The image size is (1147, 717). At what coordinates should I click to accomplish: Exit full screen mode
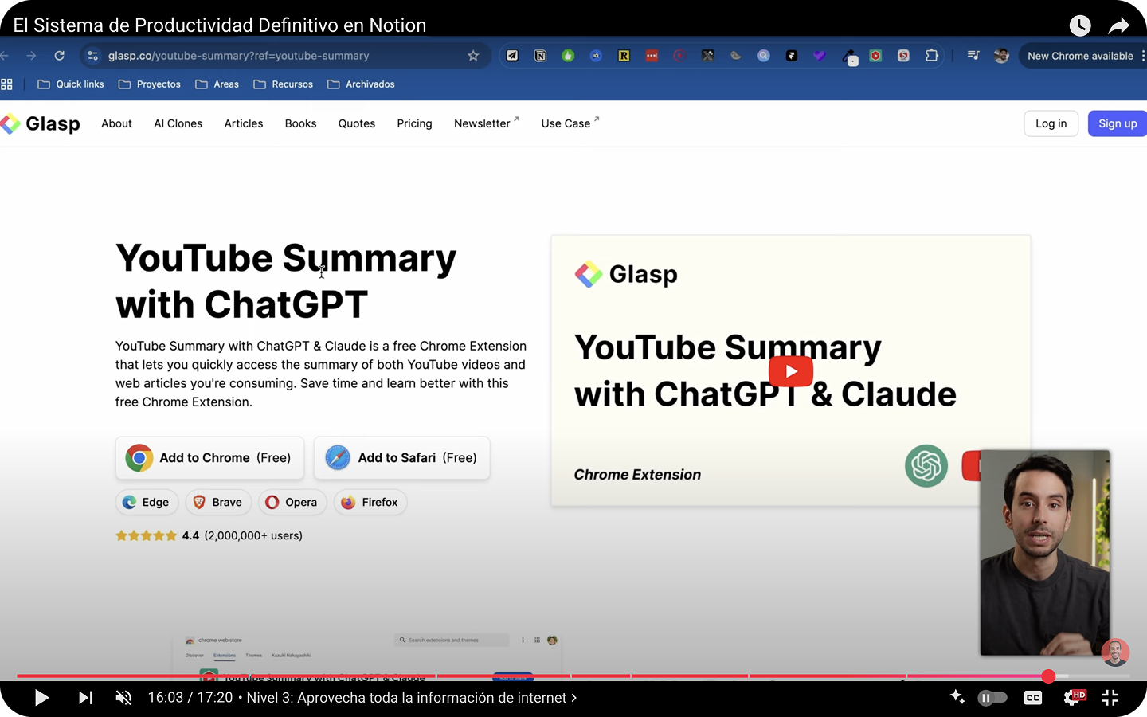pos(1110,698)
